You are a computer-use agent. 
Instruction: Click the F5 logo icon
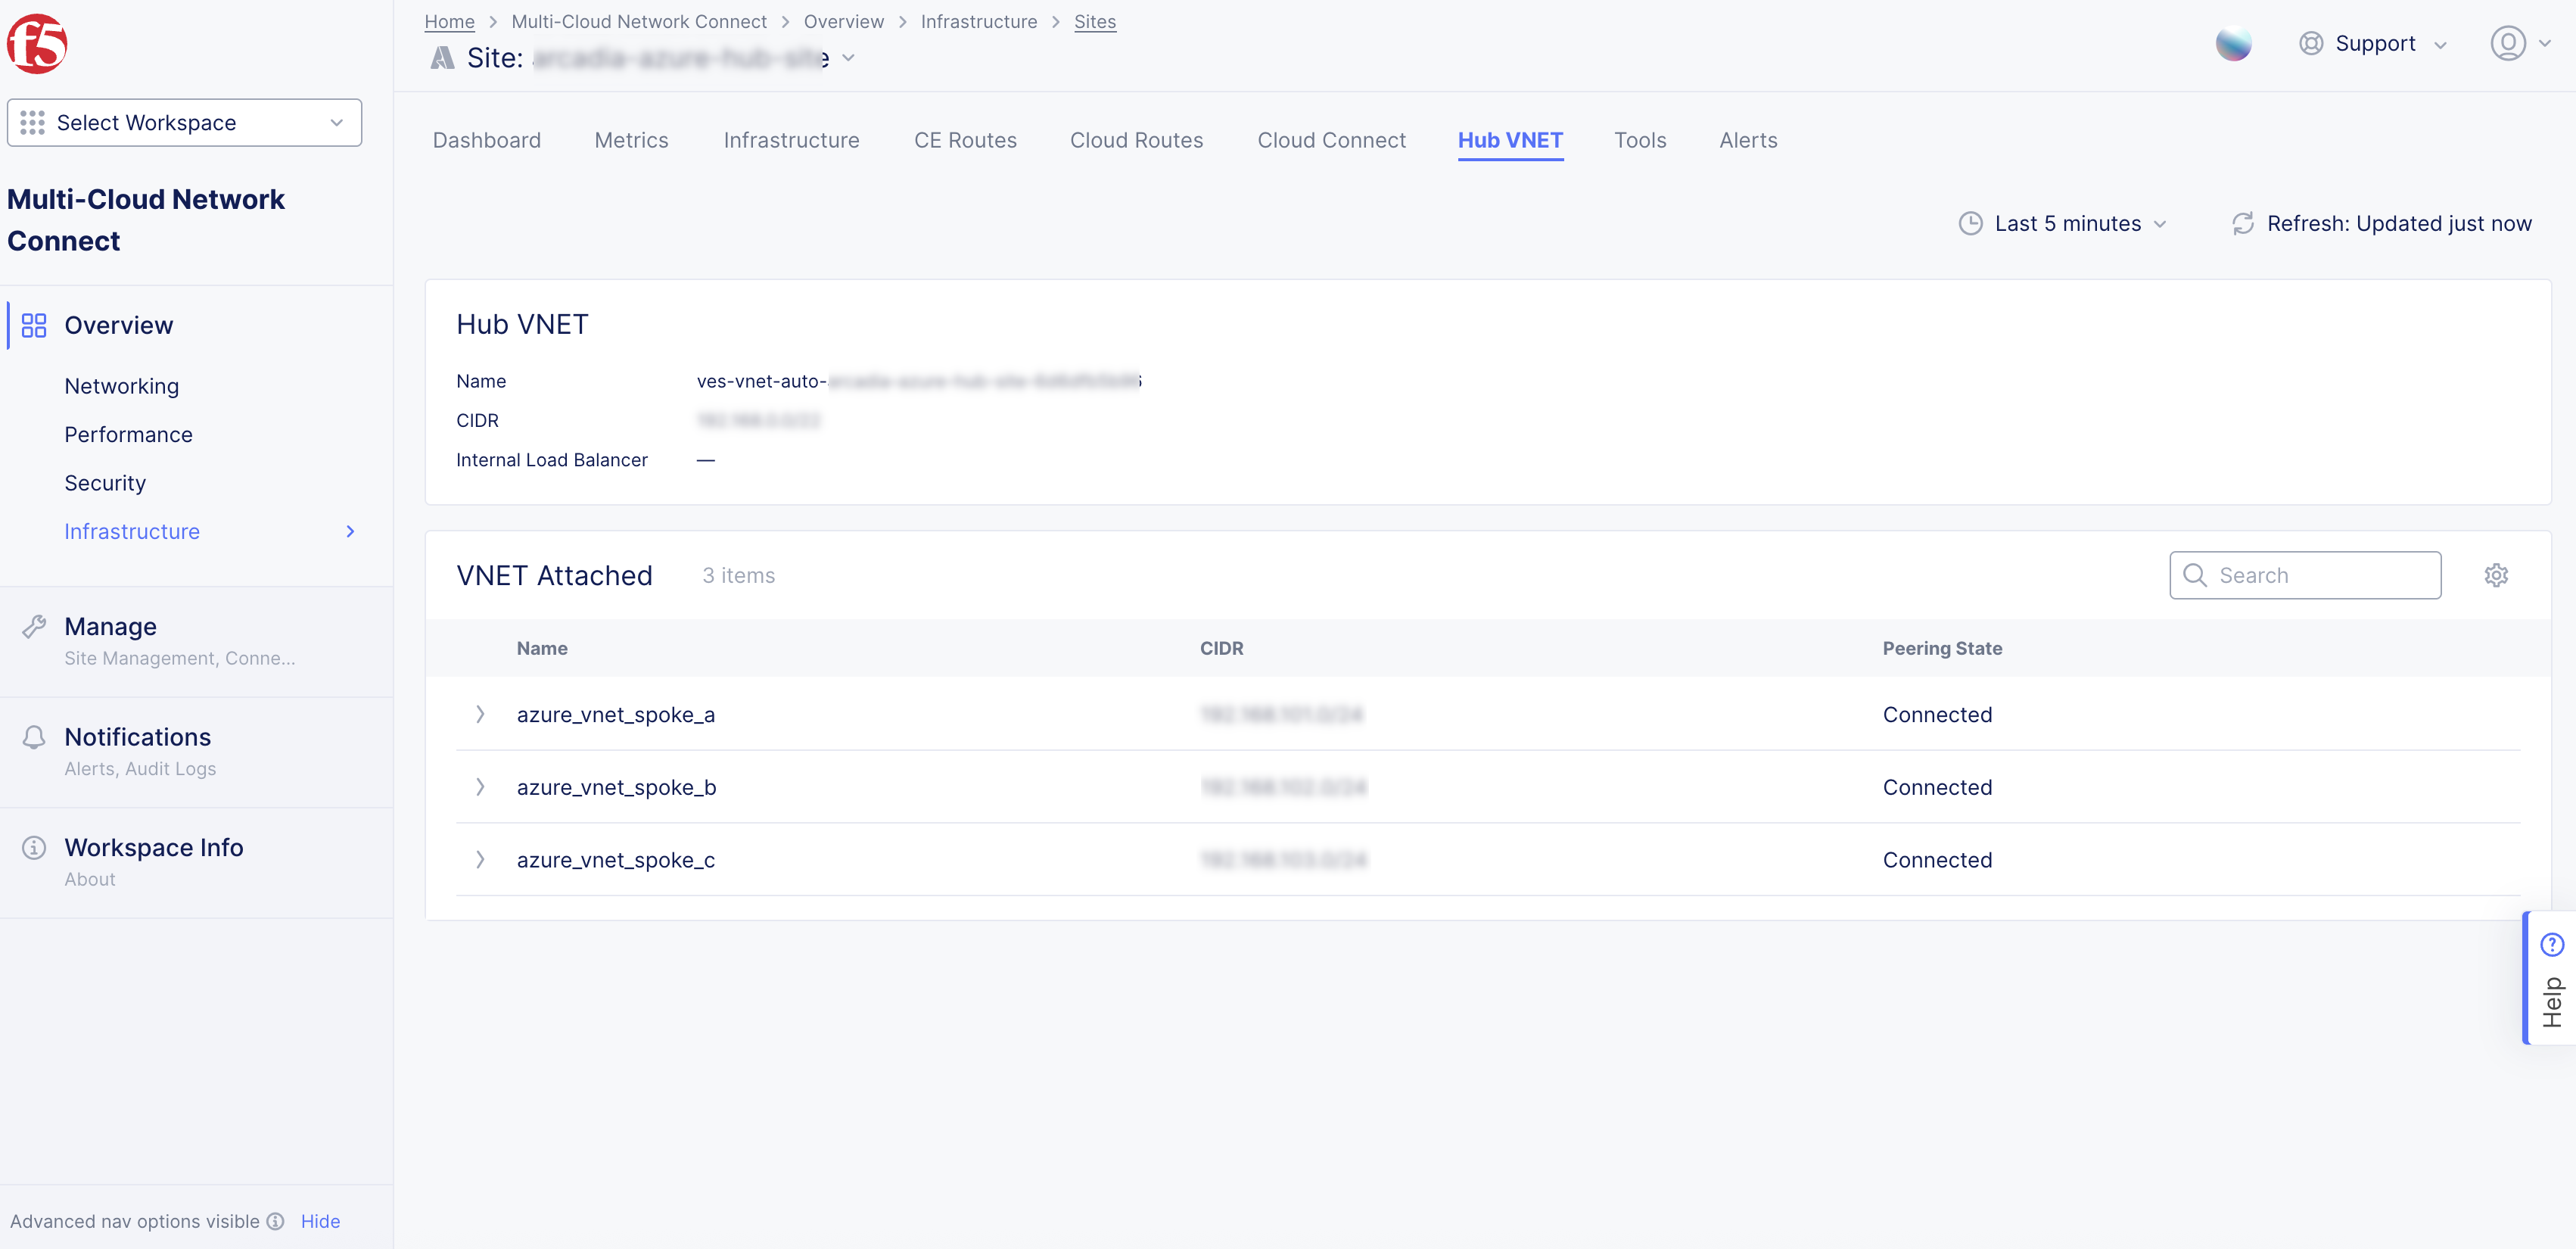click(x=37, y=44)
